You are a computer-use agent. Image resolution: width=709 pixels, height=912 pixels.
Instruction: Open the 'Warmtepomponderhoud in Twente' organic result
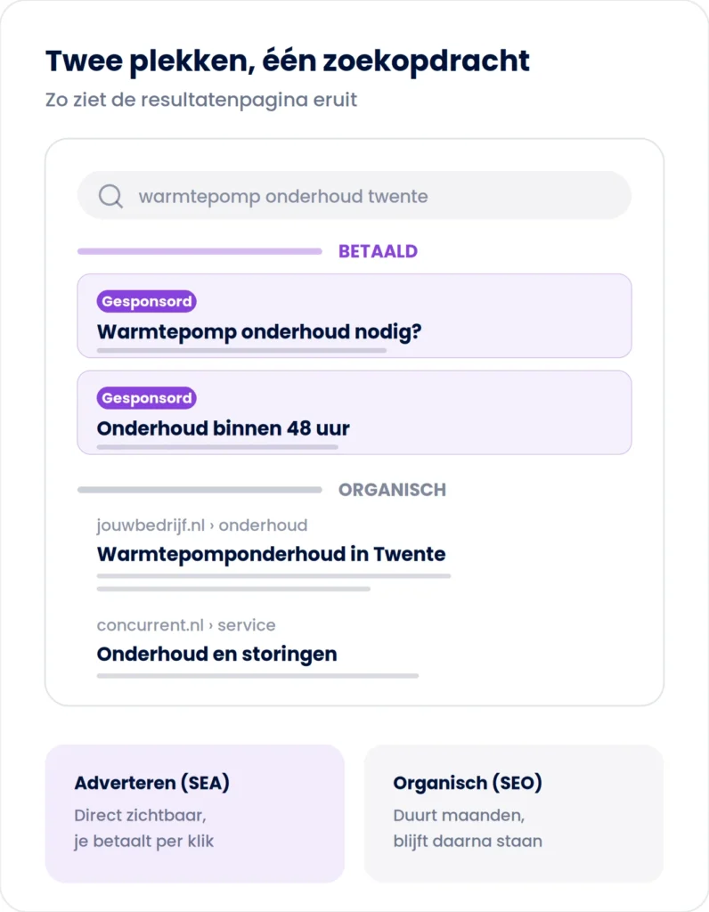pos(271,554)
